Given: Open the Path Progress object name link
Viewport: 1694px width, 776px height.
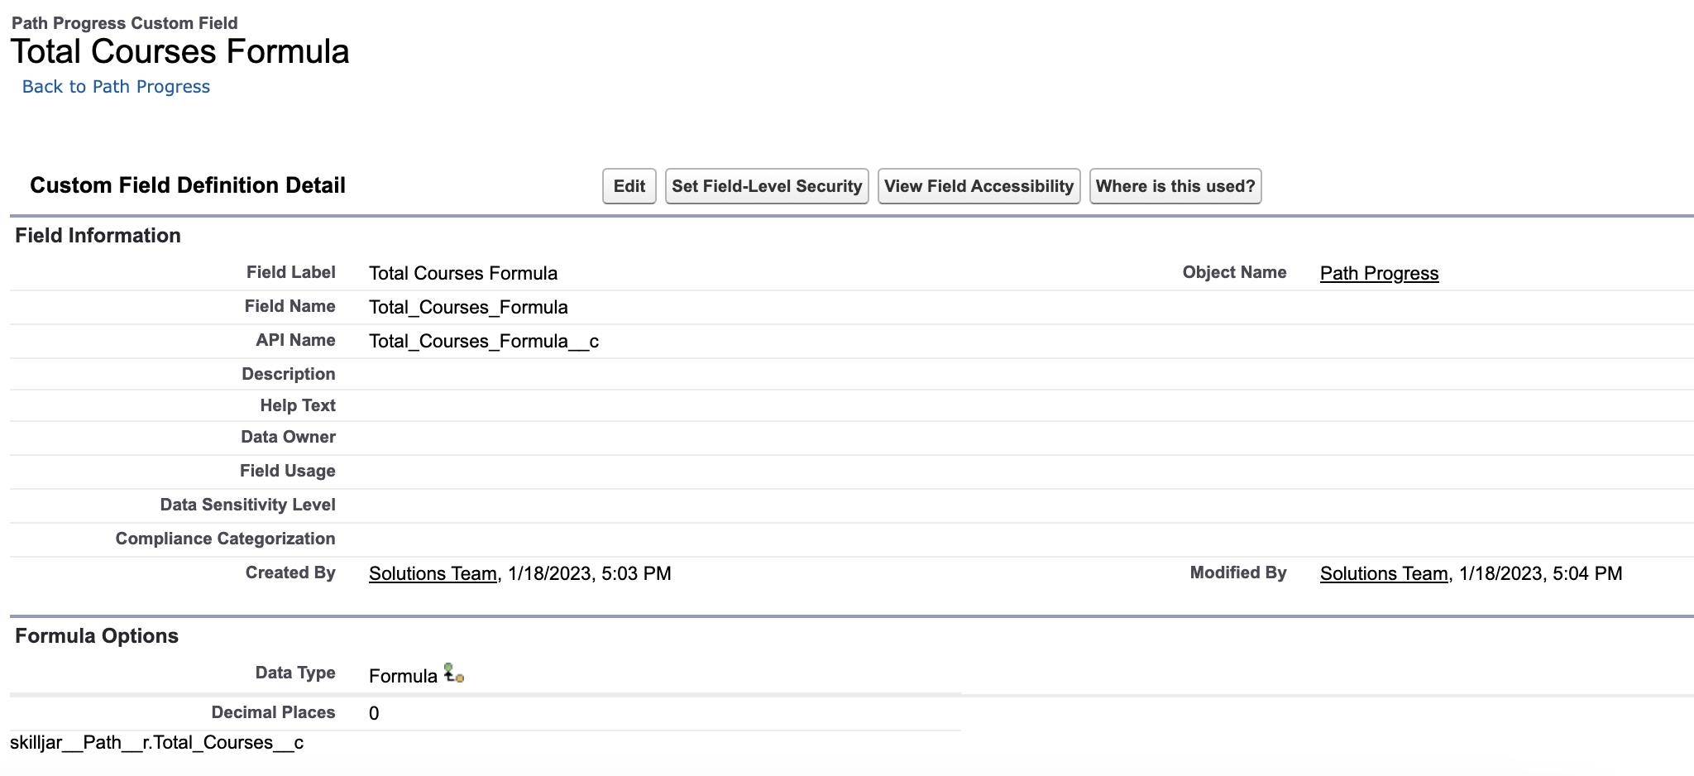Looking at the screenshot, I should (x=1379, y=274).
